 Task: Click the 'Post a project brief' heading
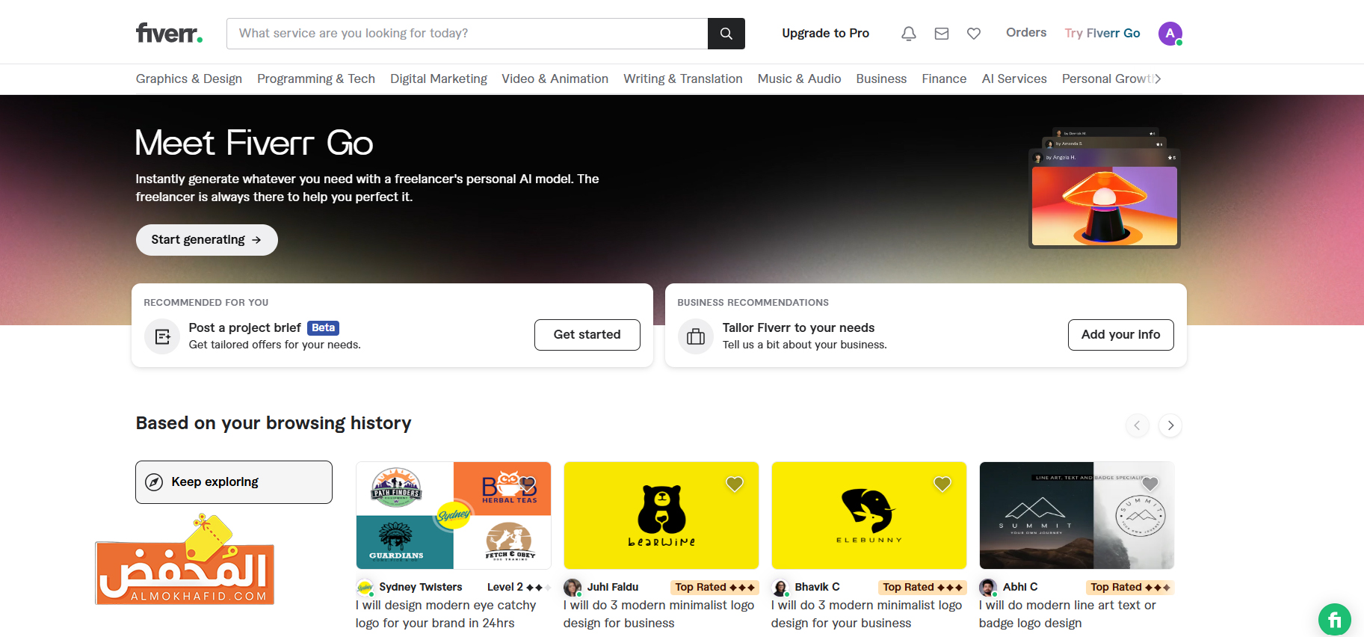245,328
